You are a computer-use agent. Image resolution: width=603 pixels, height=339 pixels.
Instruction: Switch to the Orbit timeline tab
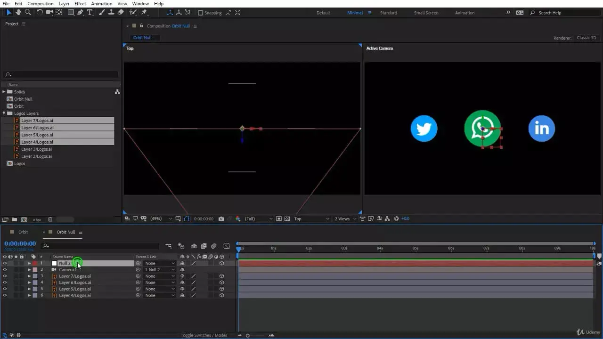point(23,232)
